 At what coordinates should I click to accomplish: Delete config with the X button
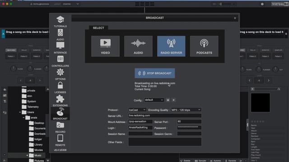coord(173,100)
